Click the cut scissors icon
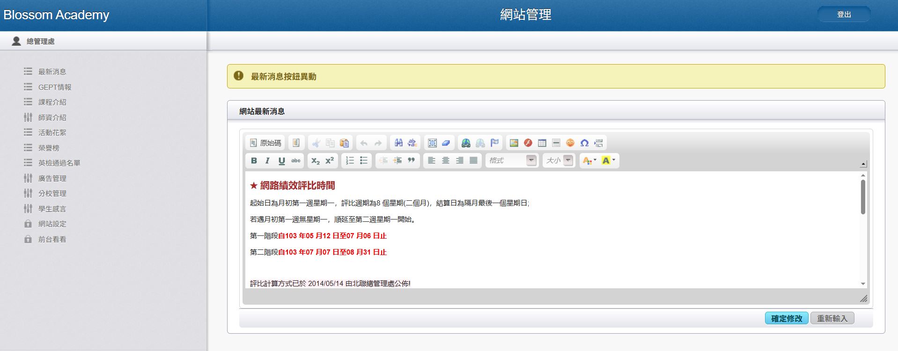Image resolution: width=898 pixels, height=351 pixels. coord(316,143)
